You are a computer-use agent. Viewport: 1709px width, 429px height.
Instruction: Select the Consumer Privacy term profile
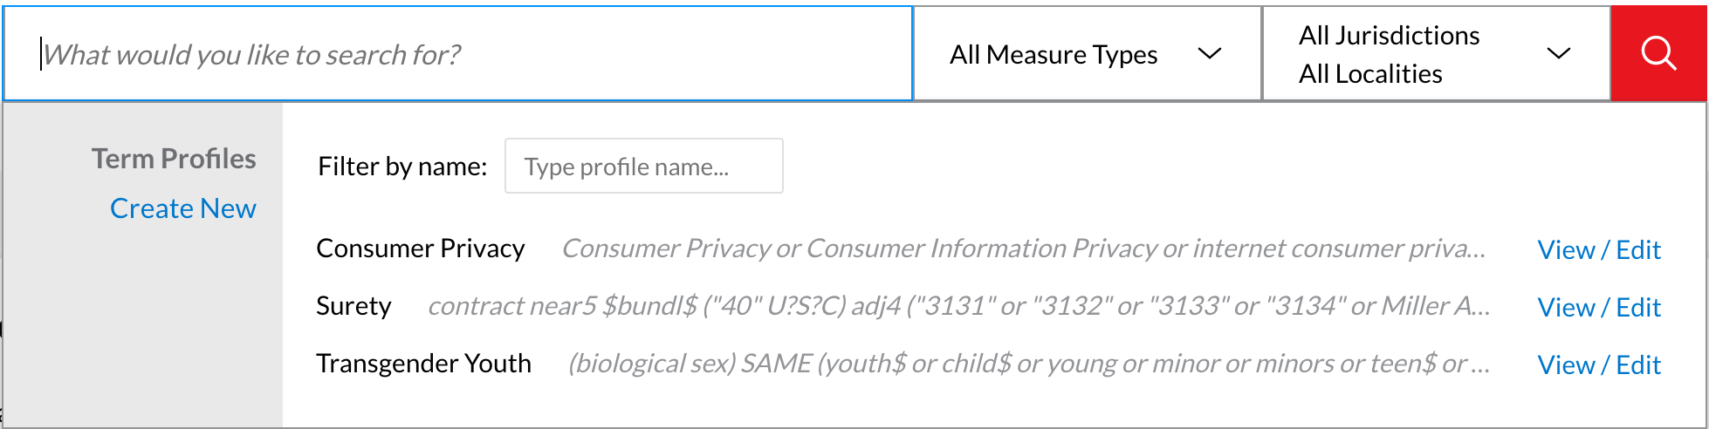pos(420,249)
